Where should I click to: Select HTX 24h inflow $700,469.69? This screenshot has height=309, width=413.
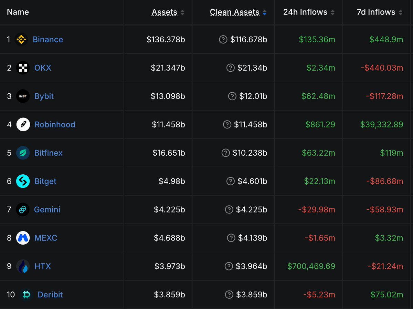[311, 266]
